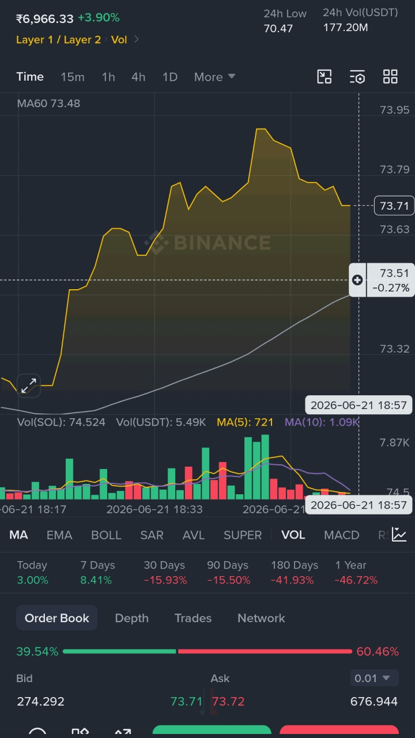Toggle the MA indicator
The width and height of the screenshot is (415, 738).
(x=18, y=535)
